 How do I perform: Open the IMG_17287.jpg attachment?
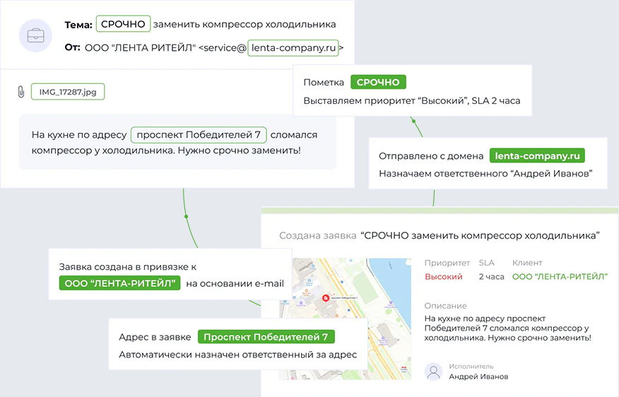coord(67,92)
